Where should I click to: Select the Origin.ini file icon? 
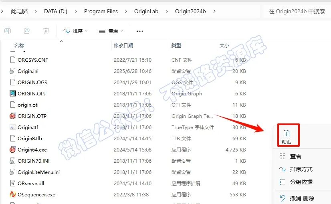click(12, 71)
